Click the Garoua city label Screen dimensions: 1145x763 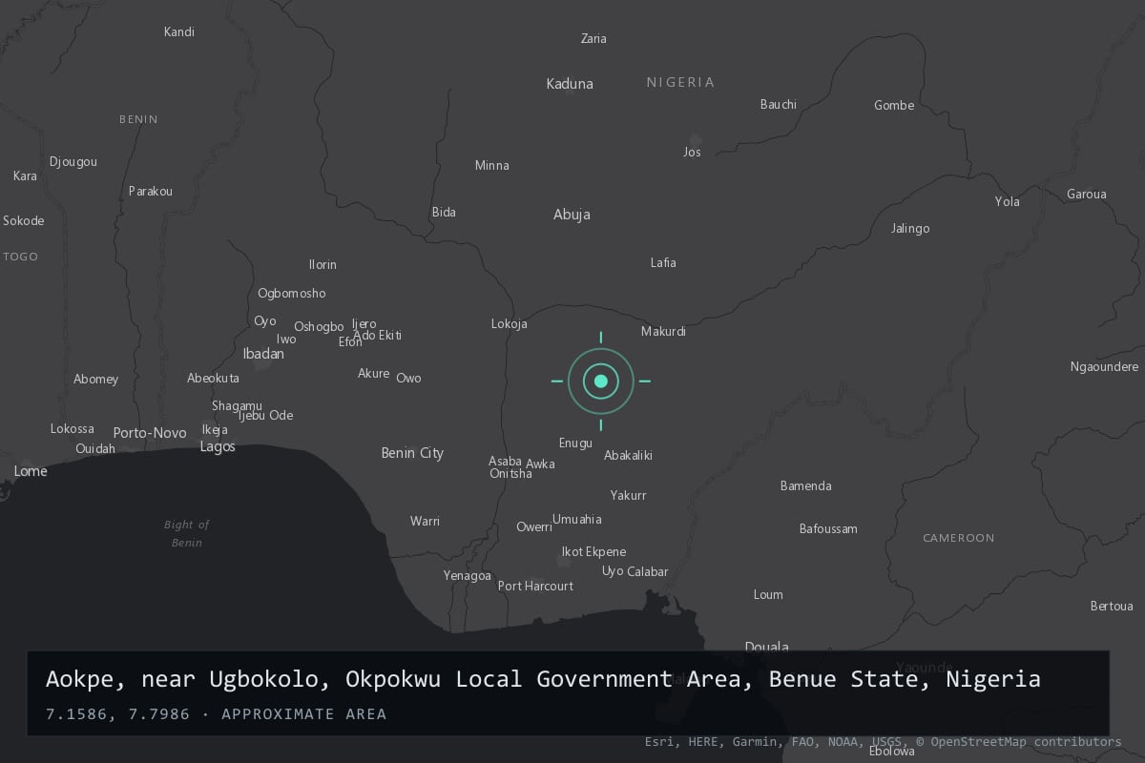1087,195
